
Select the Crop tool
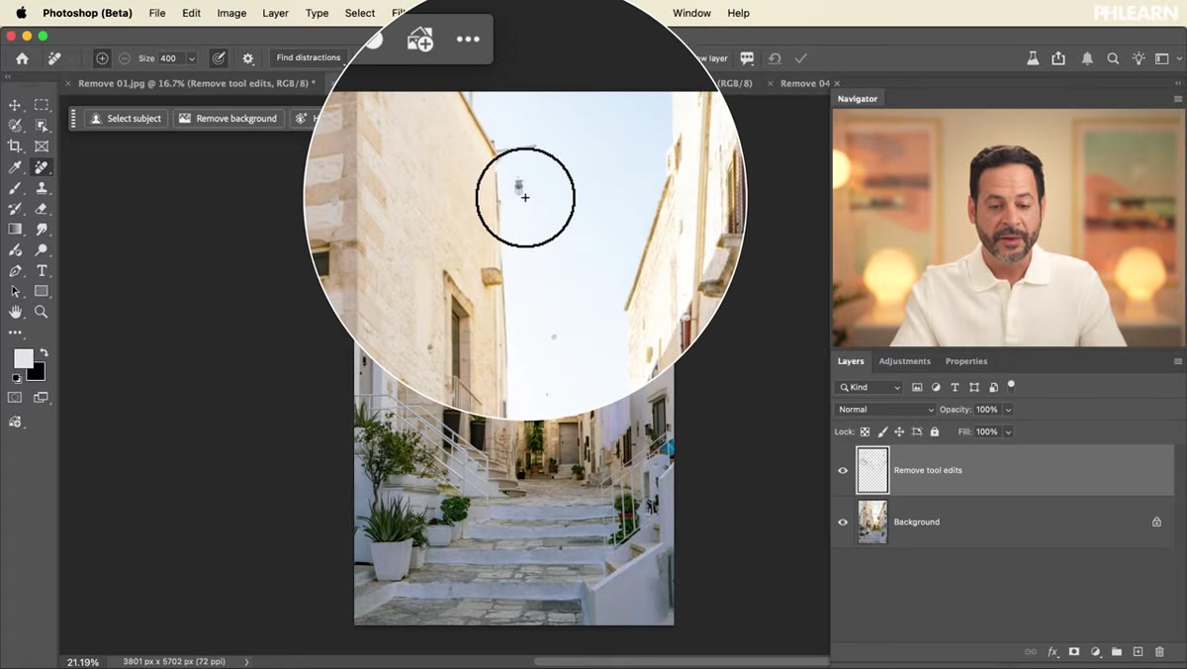point(15,146)
